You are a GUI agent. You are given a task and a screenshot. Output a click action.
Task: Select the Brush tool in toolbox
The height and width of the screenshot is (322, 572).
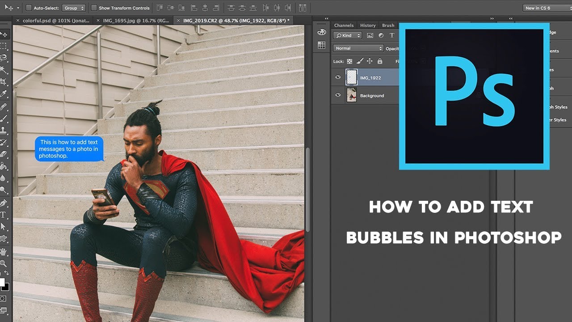point(4,119)
